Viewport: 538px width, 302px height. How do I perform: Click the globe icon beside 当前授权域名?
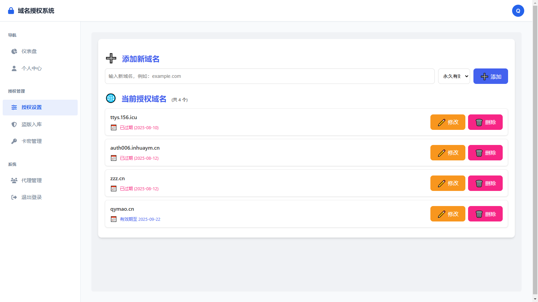(x=111, y=98)
